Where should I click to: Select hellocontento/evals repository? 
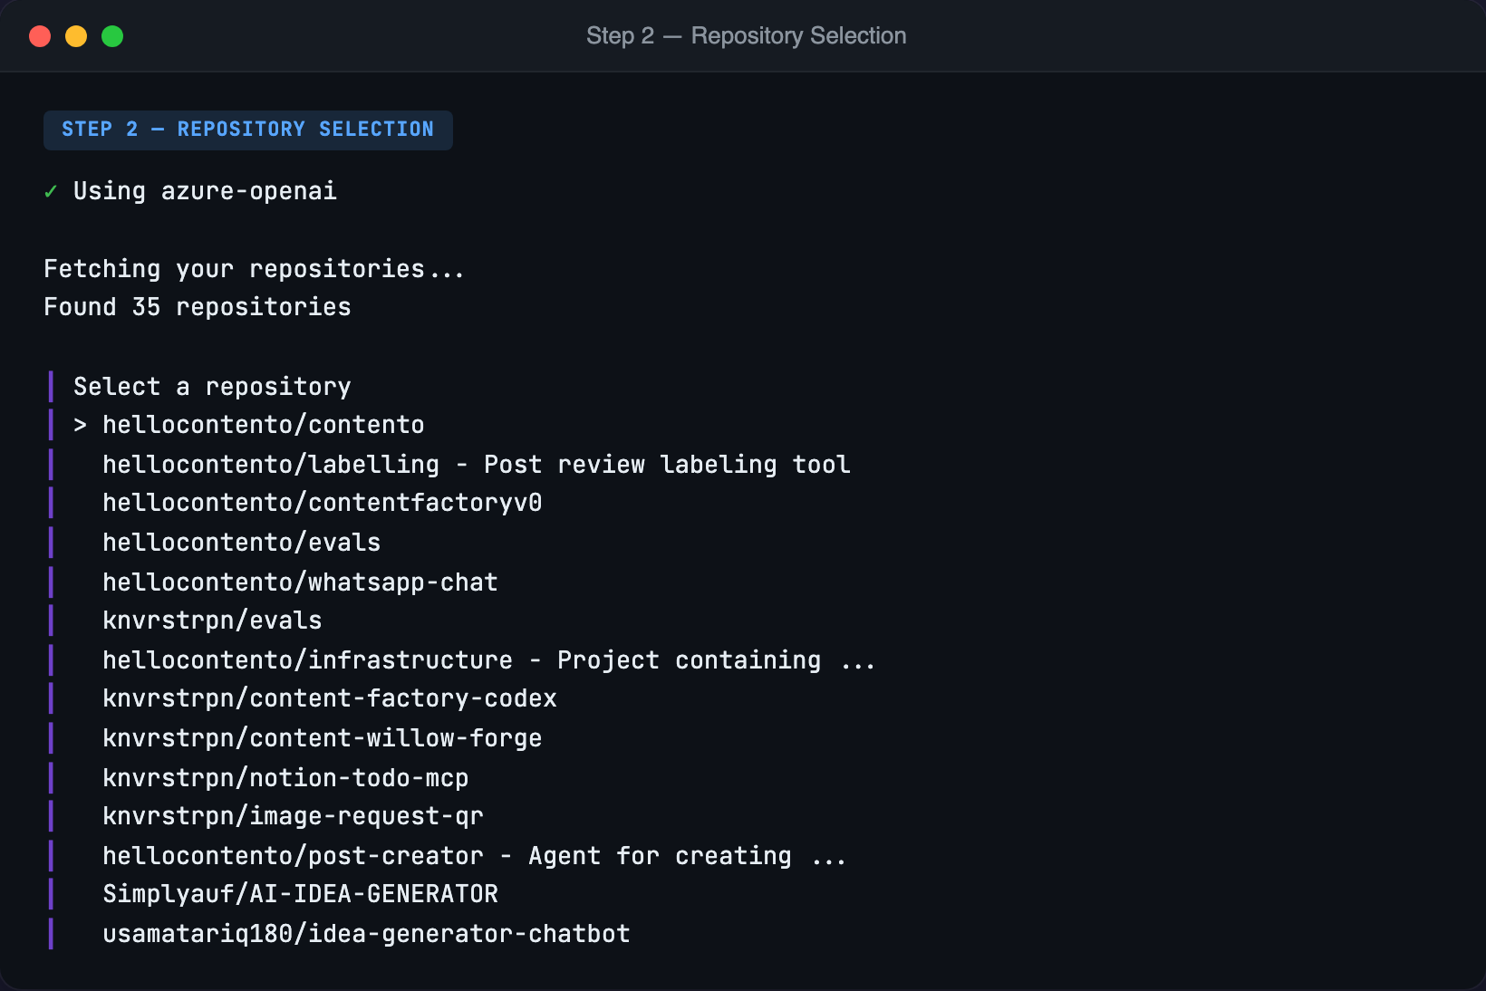[x=241, y=542]
